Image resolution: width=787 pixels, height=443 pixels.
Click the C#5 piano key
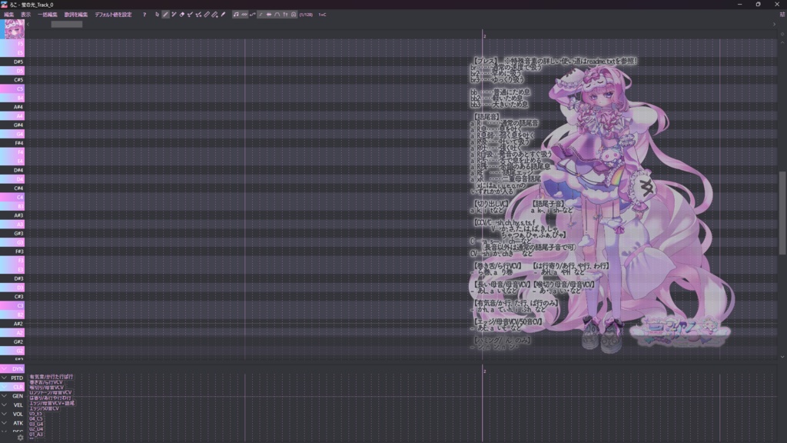click(x=12, y=80)
